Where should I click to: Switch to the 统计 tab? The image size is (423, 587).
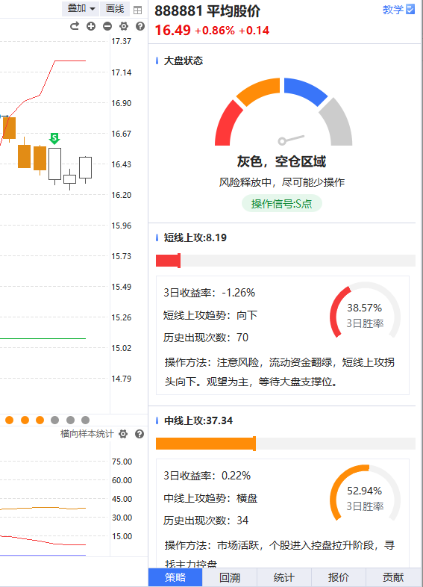(x=284, y=577)
